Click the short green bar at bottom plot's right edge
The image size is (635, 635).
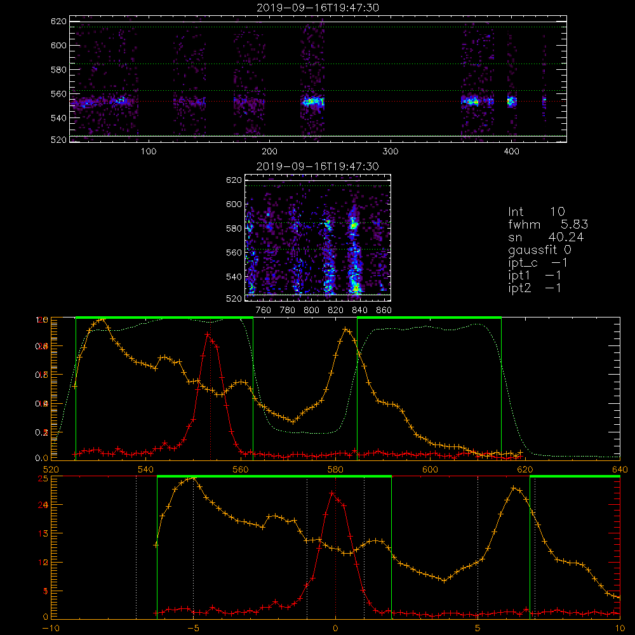(x=575, y=476)
